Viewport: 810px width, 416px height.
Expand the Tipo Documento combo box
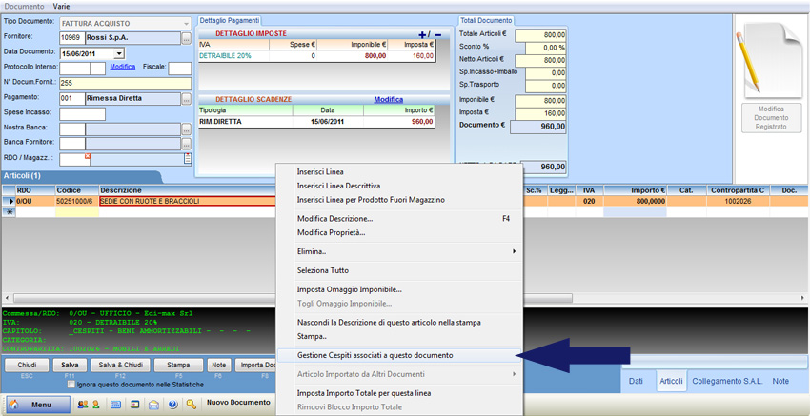point(185,23)
